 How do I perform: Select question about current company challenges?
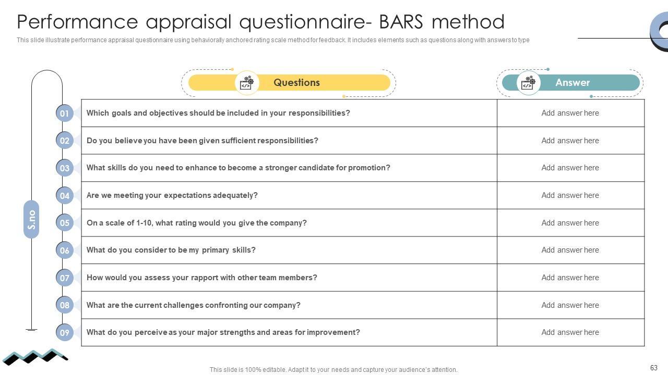point(193,305)
